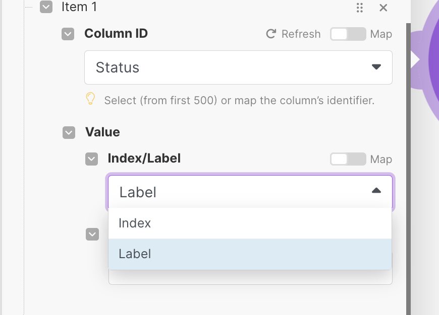Toggle the Map switch for Column ID

coord(348,34)
